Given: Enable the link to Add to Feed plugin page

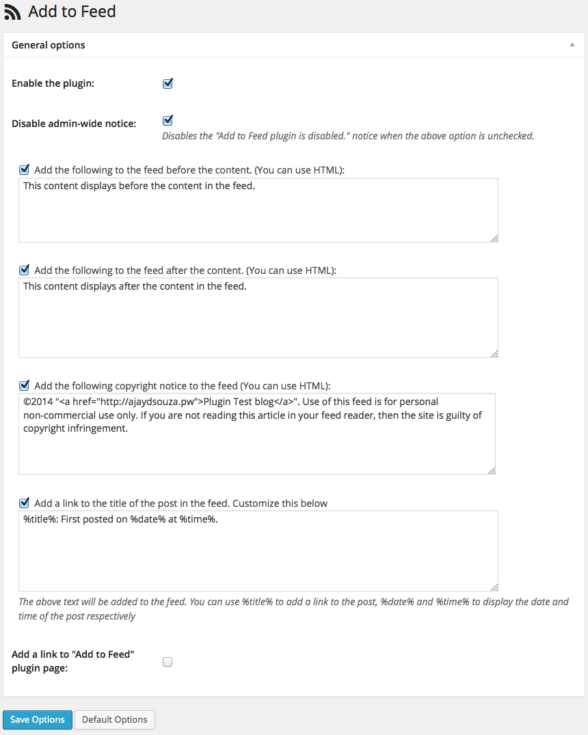Looking at the screenshot, I should (x=168, y=662).
